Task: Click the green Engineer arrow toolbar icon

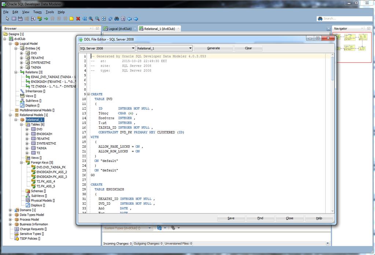Action: point(46,19)
